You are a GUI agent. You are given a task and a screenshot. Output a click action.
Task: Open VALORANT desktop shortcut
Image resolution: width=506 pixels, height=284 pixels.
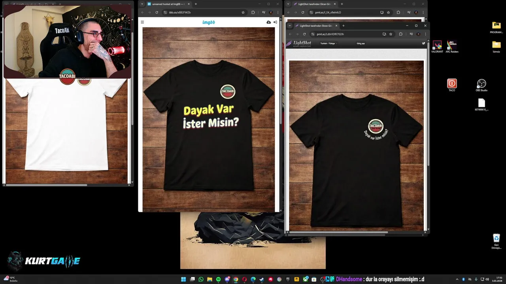(x=437, y=47)
